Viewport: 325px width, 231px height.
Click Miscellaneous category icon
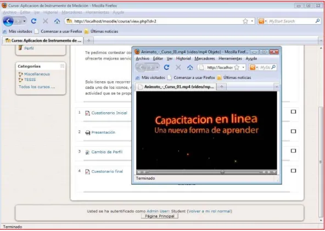coord(21,74)
